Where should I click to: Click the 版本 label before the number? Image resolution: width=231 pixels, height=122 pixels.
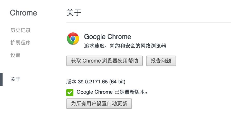[71, 82]
